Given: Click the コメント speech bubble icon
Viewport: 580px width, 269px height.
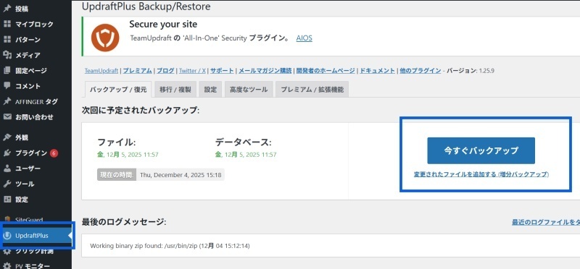Looking at the screenshot, I should (x=7, y=86).
